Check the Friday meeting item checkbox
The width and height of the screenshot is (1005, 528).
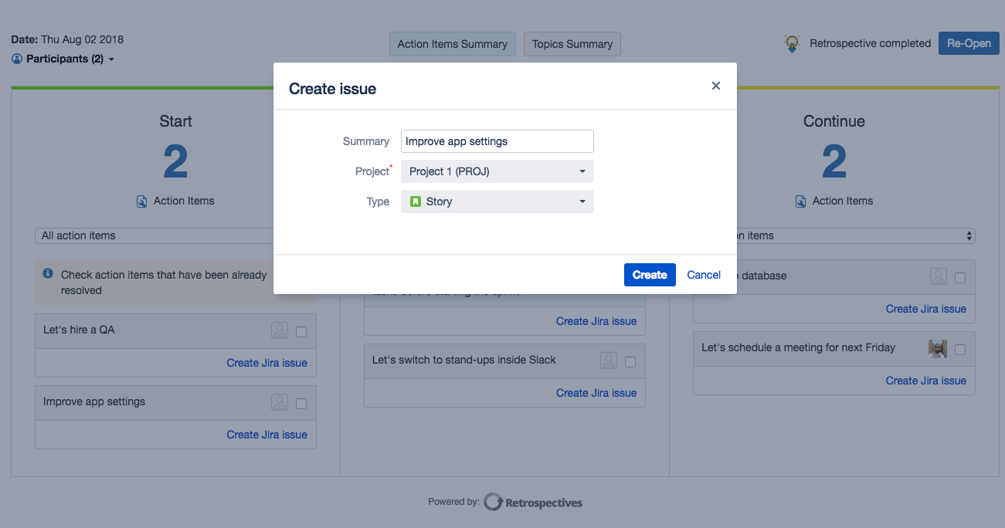pyautogui.click(x=960, y=350)
